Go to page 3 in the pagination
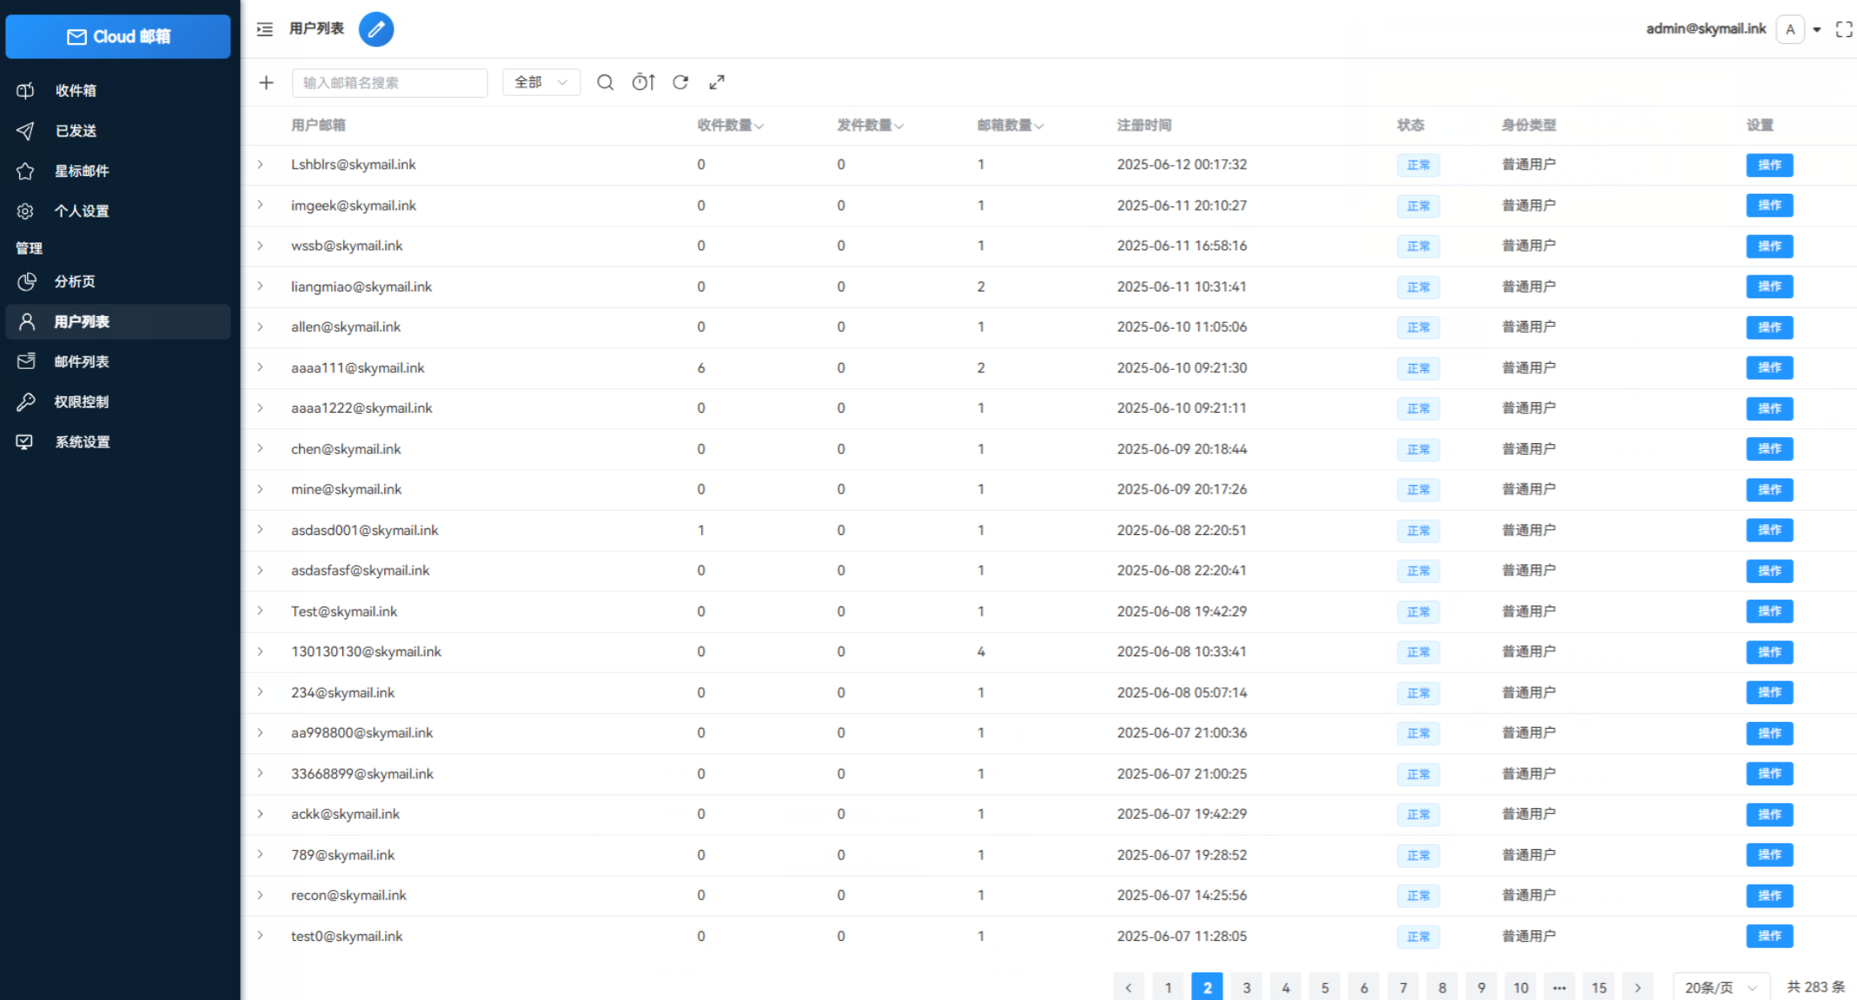Screen dimensions: 1857x1000 coord(1246,987)
